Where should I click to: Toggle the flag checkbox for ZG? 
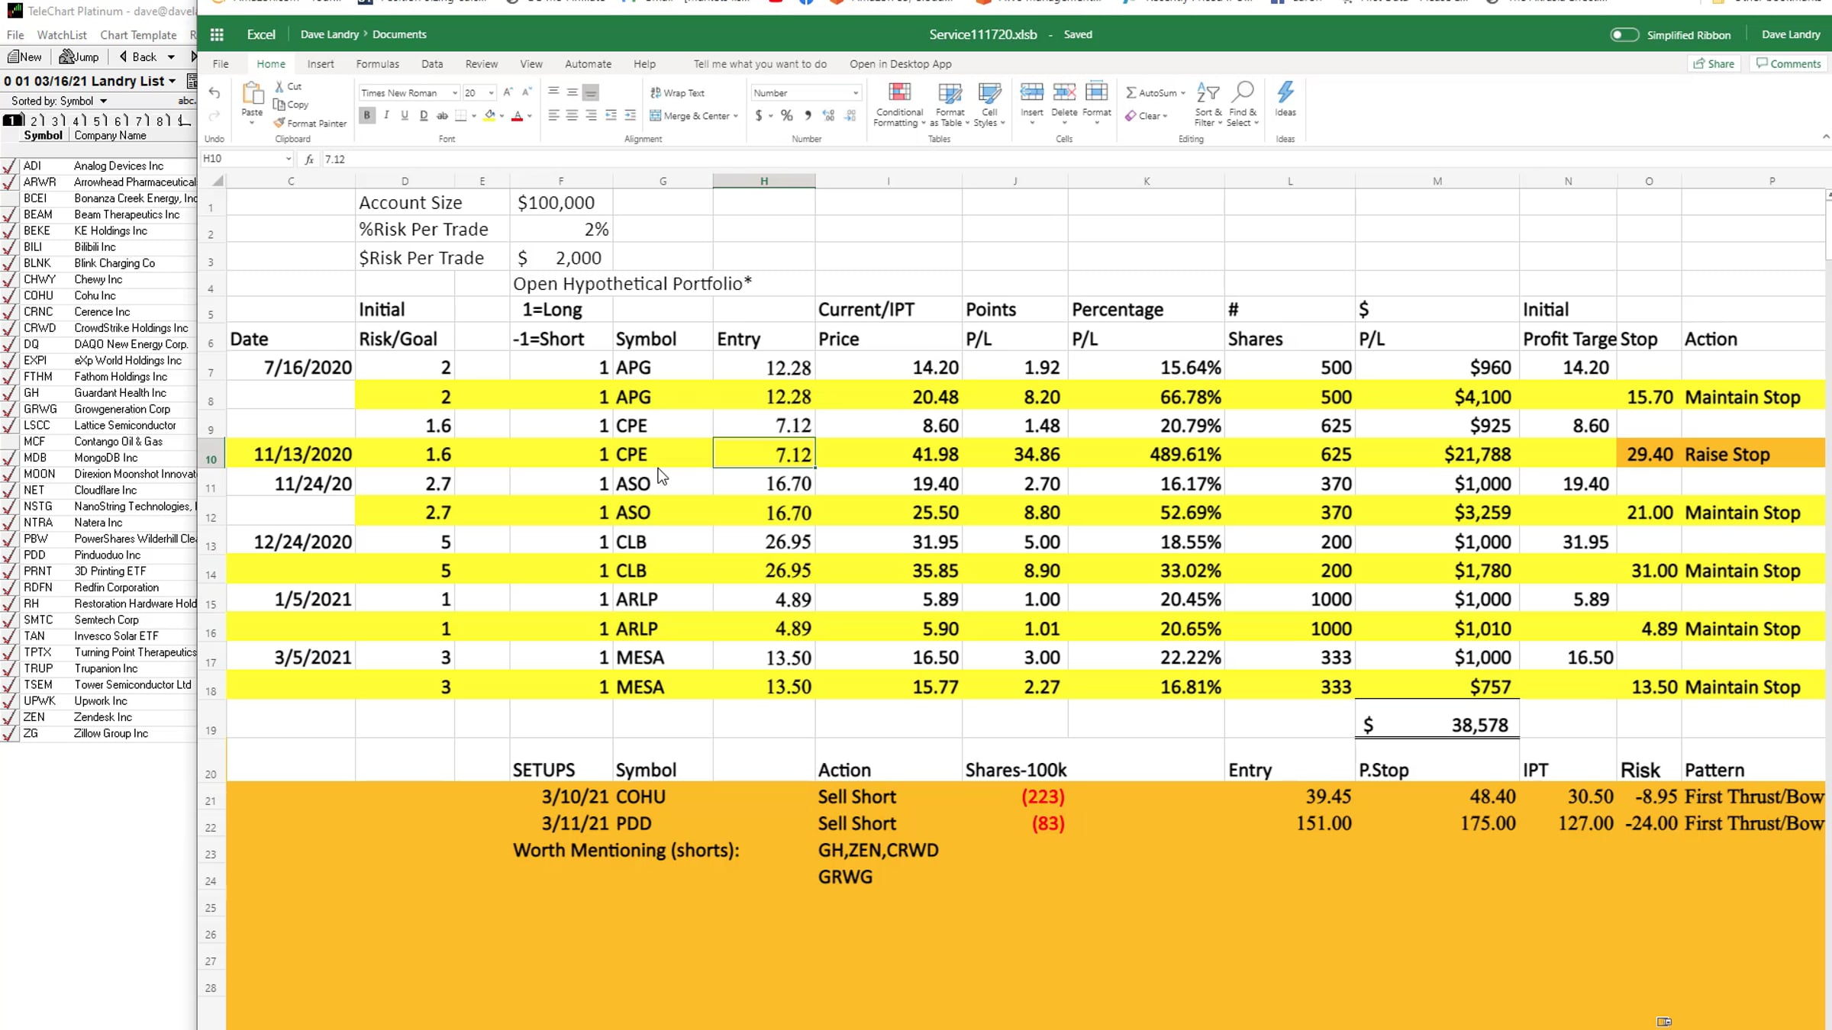tap(9, 734)
